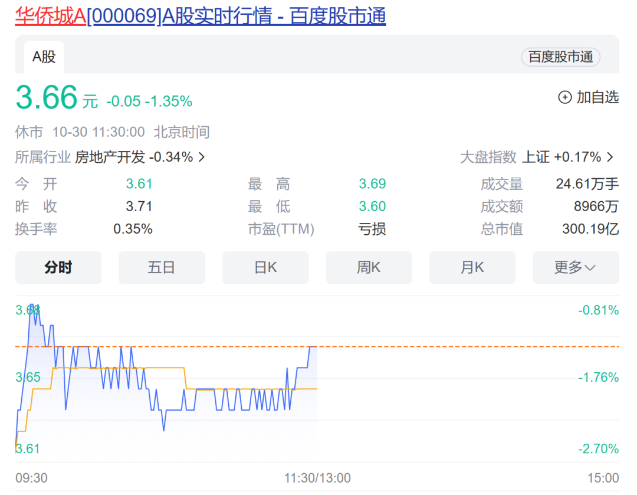The image size is (637, 495).
Task: Click the 成交额 value 8966万
Action: (596, 206)
